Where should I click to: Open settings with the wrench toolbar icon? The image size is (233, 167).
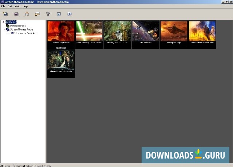[x=48, y=14]
